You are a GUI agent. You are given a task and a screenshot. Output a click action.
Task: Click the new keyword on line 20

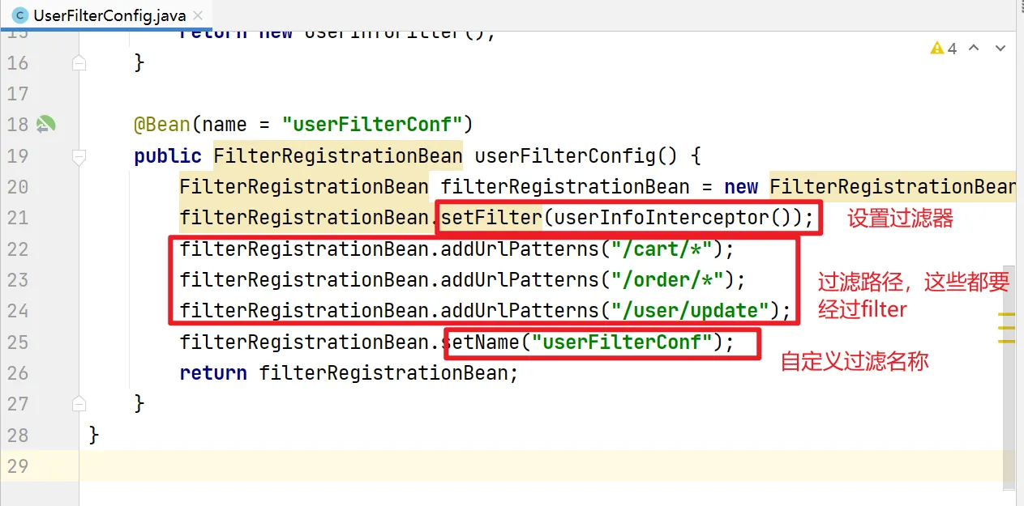(741, 187)
